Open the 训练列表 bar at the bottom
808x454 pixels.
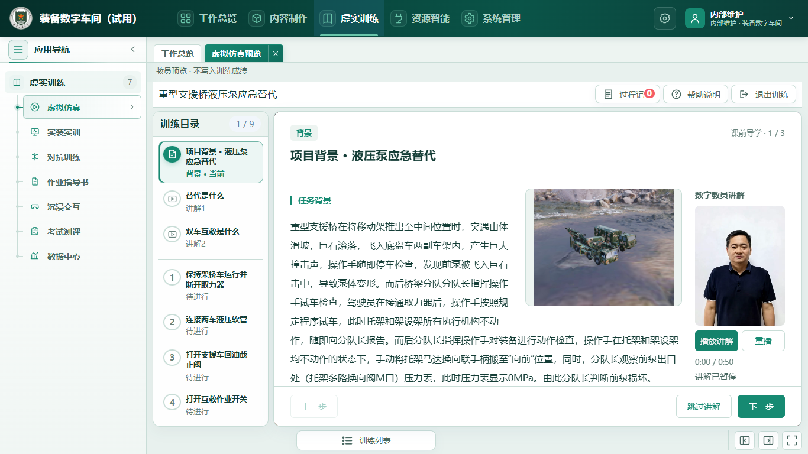tap(366, 440)
